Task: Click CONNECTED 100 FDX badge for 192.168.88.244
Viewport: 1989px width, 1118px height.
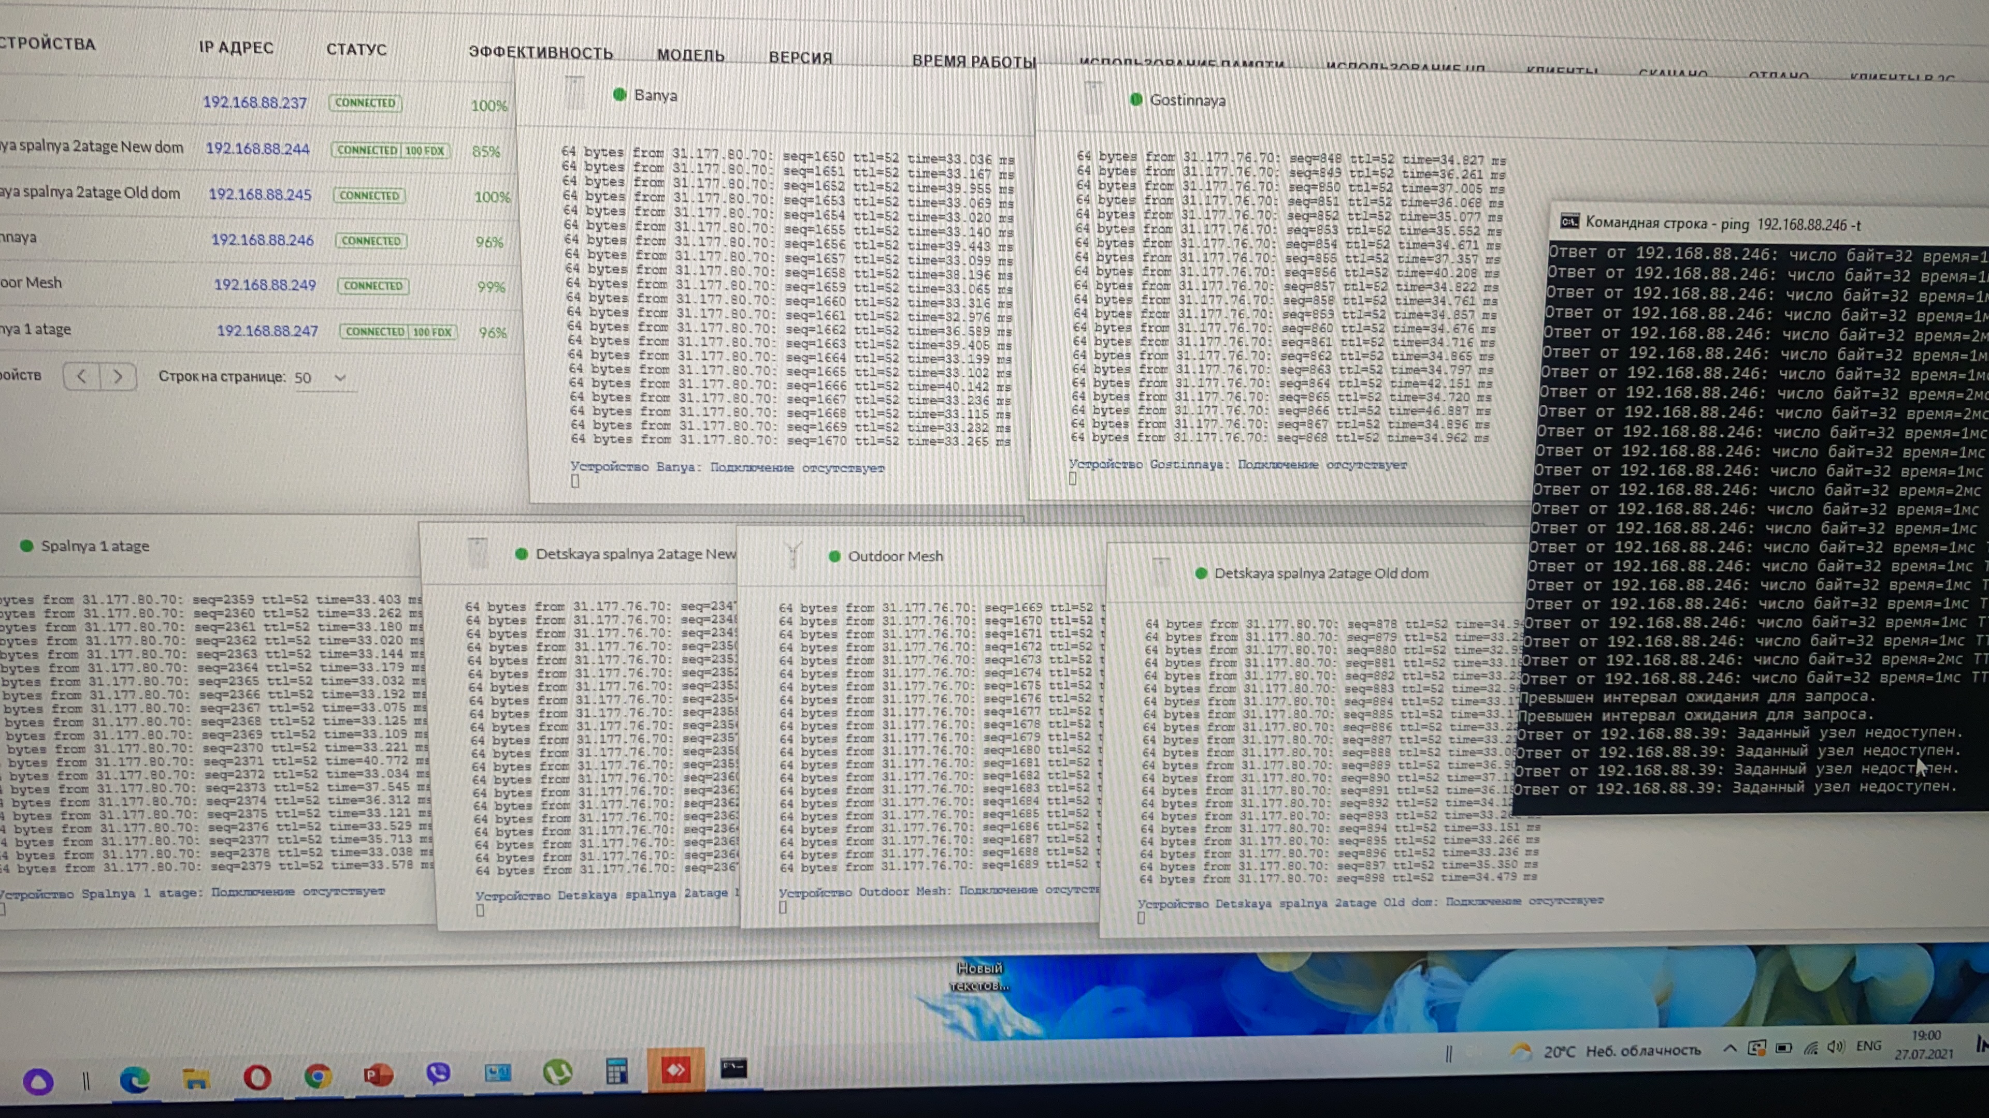Action: coord(391,151)
